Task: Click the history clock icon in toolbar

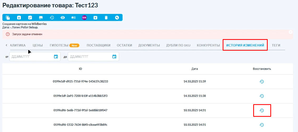Action: pos(52,18)
